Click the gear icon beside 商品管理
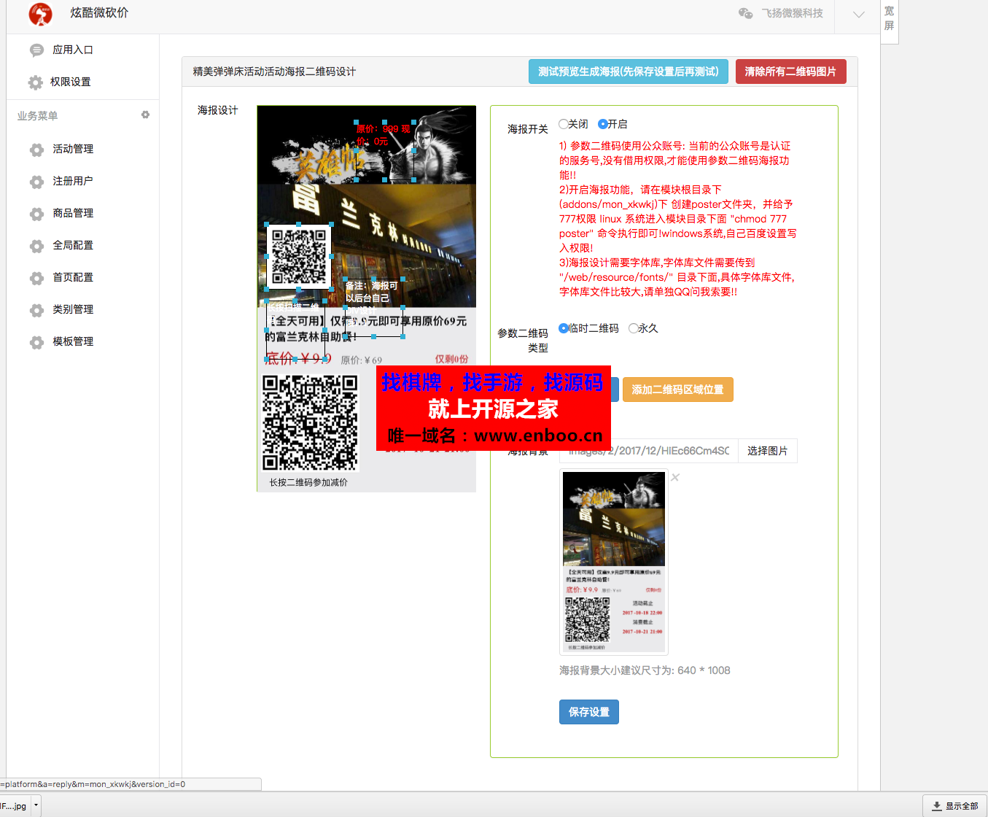 click(x=36, y=214)
